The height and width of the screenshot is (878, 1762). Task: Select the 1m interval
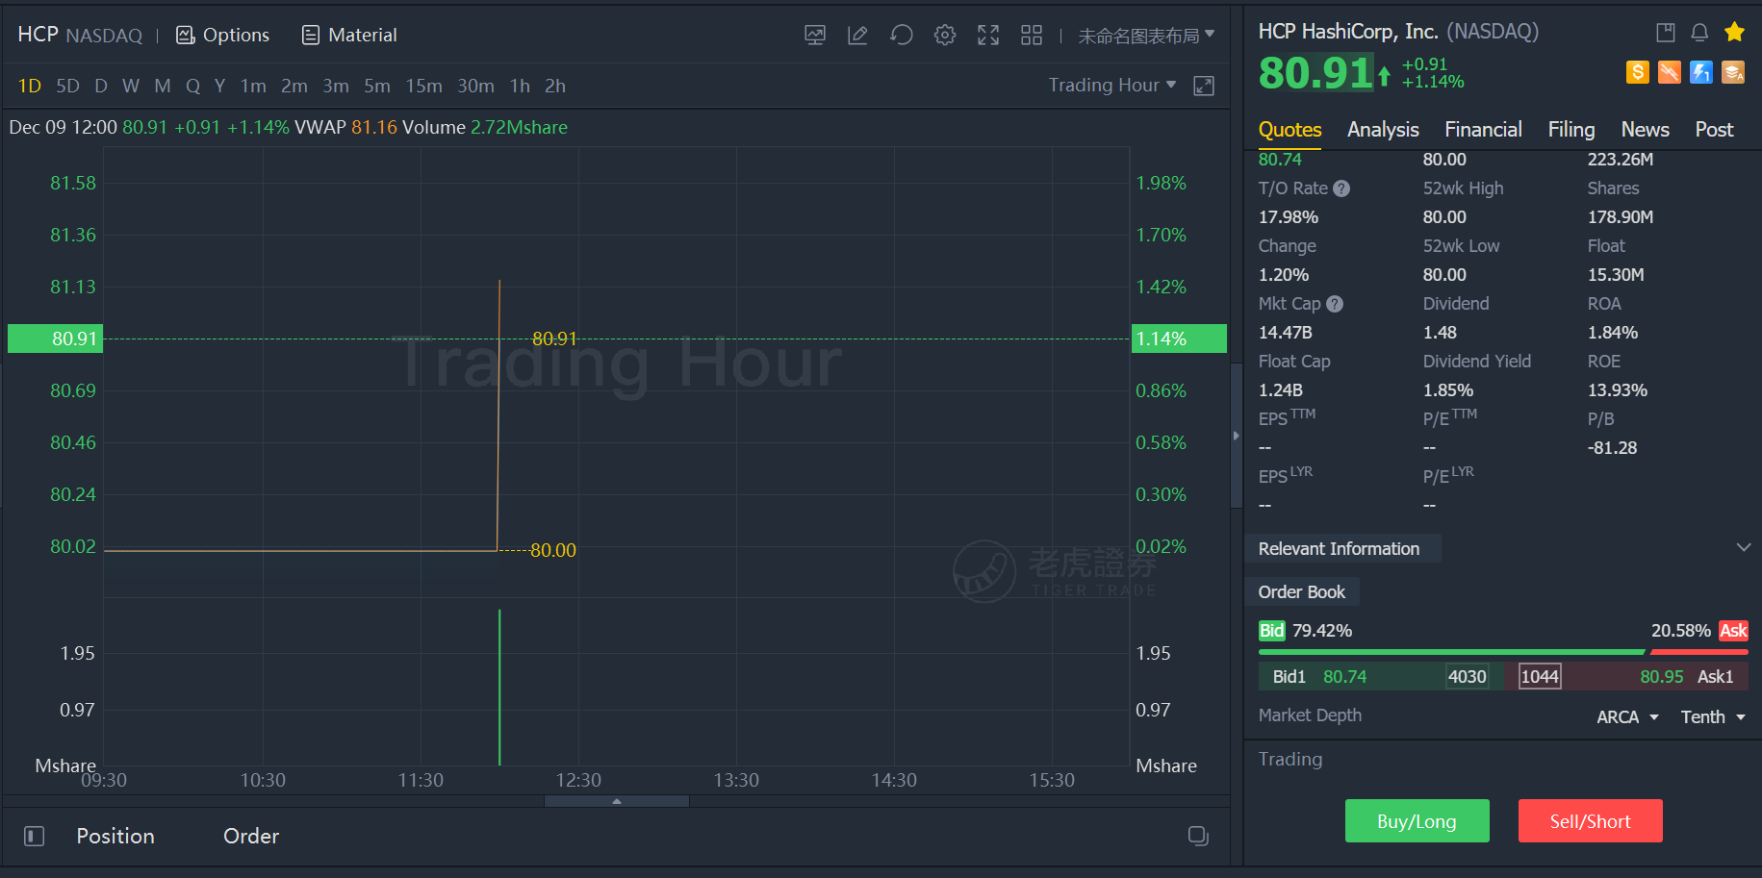(253, 86)
